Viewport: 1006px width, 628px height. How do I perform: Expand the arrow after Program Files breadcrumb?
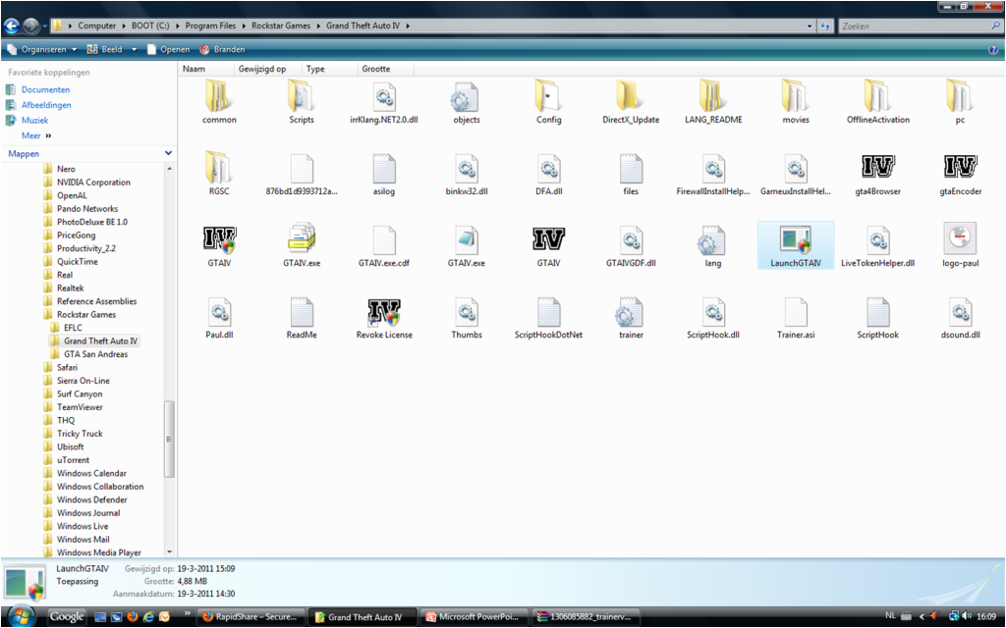point(244,26)
